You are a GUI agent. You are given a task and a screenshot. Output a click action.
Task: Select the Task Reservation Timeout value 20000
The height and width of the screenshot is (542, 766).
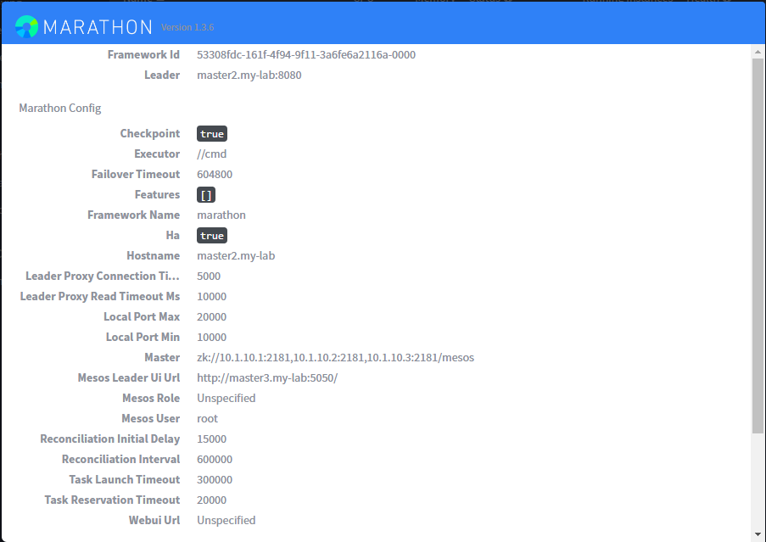pyautogui.click(x=211, y=500)
